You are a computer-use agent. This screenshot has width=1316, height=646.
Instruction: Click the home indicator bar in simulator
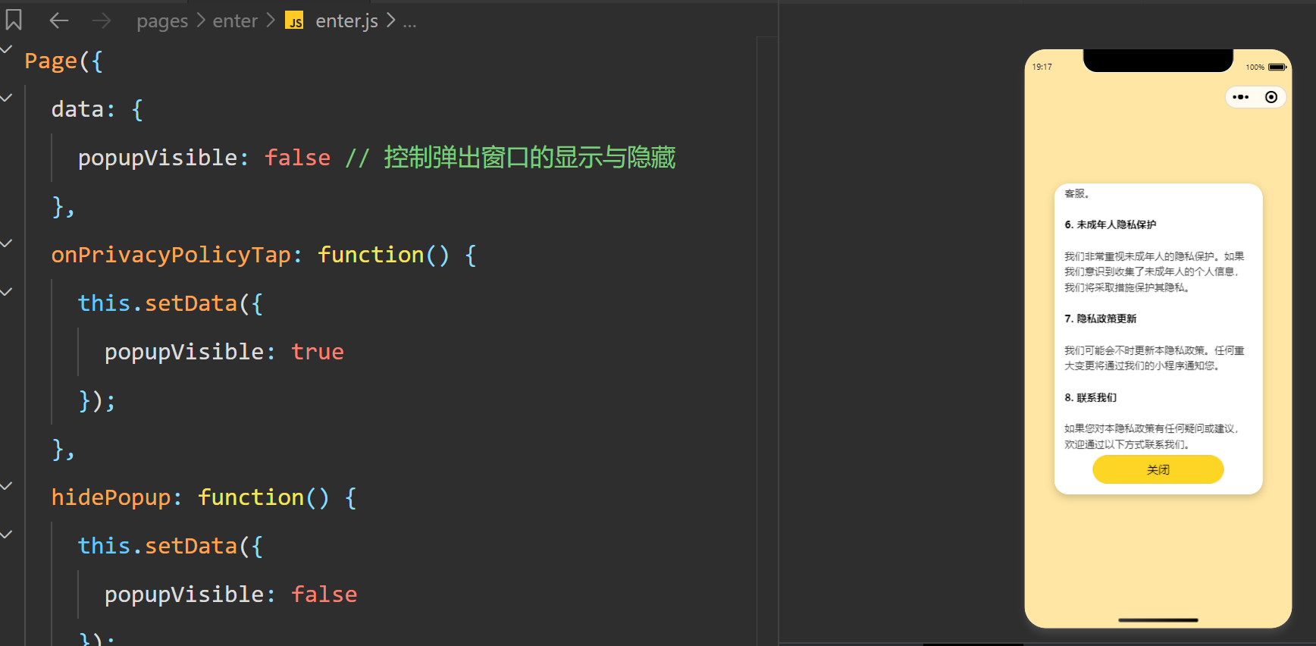pyautogui.click(x=1158, y=620)
